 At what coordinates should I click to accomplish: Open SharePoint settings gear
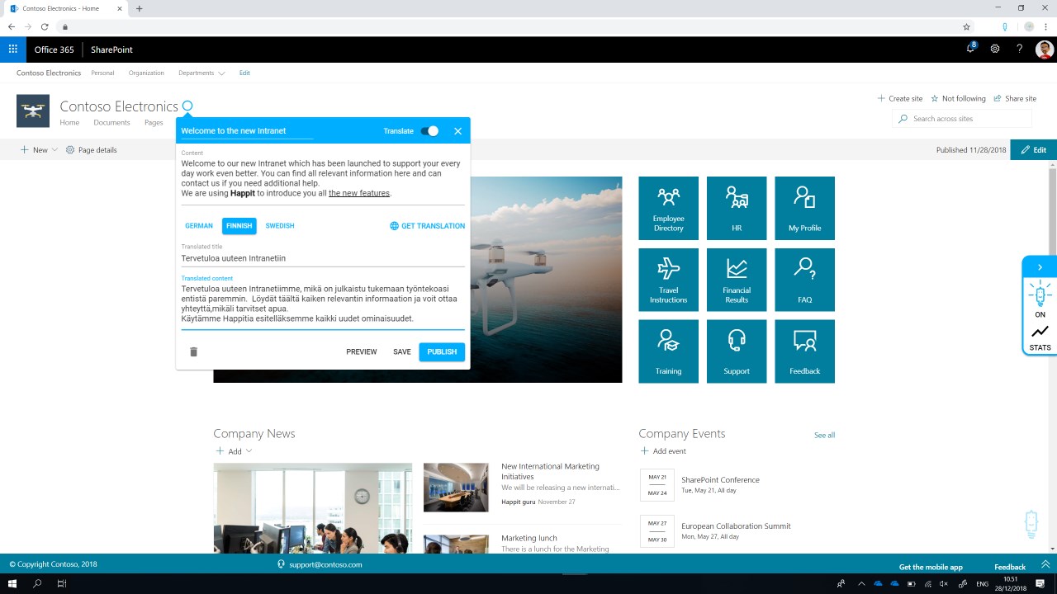point(995,49)
